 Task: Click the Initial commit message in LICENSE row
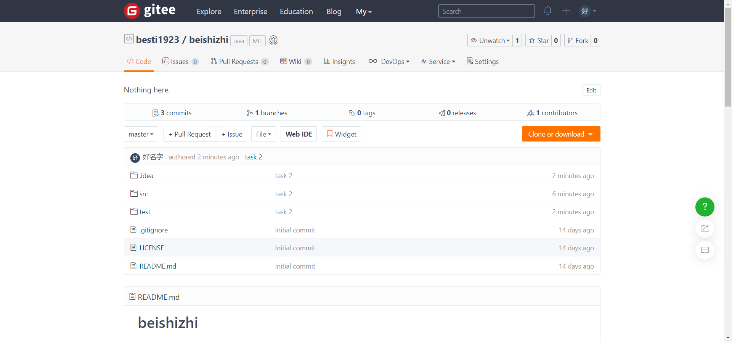pos(295,248)
